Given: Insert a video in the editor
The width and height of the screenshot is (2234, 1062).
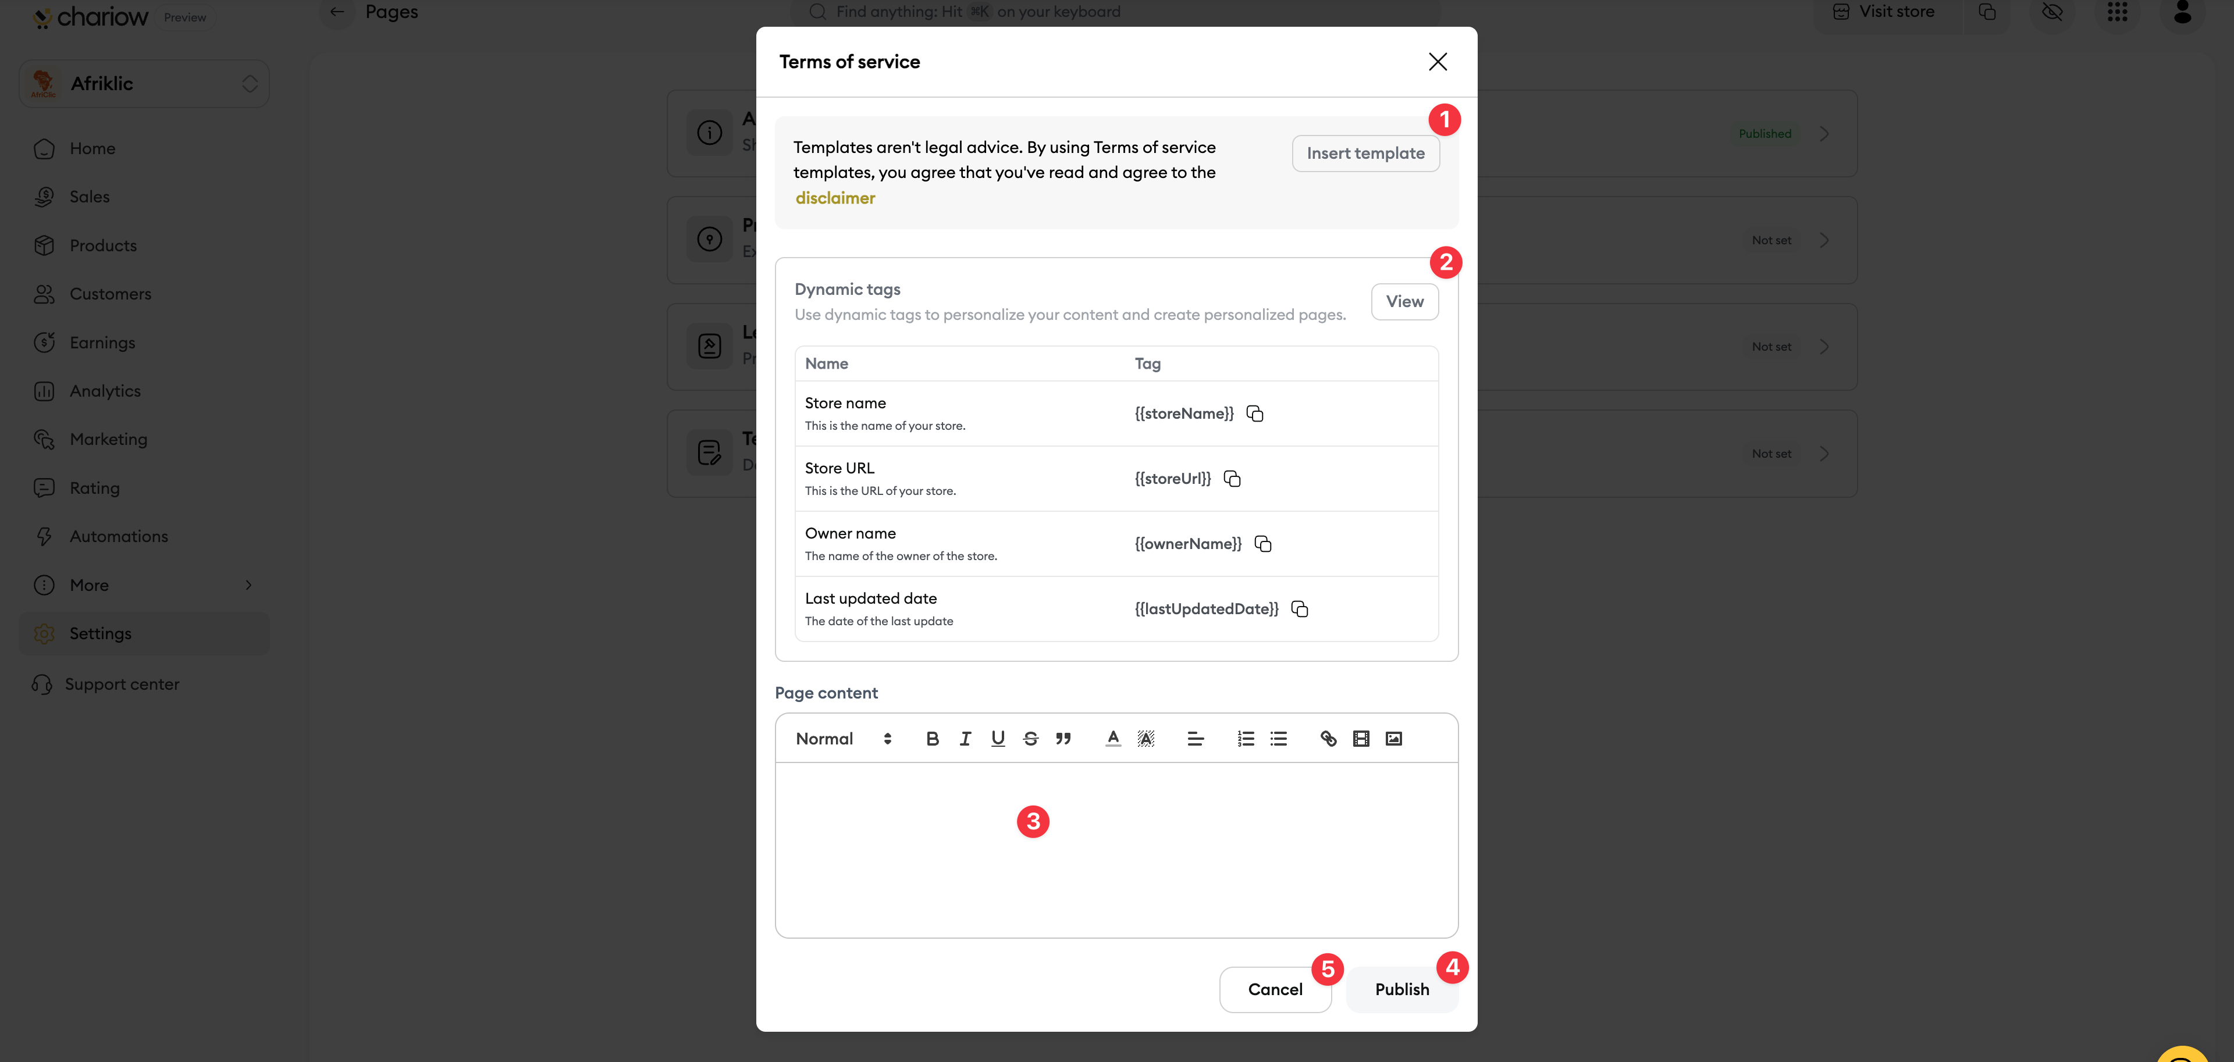Looking at the screenshot, I should (1361, 739).
